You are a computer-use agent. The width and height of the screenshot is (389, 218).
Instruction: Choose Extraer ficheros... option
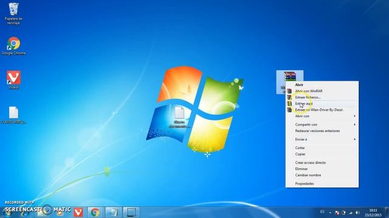coord(322,97)
